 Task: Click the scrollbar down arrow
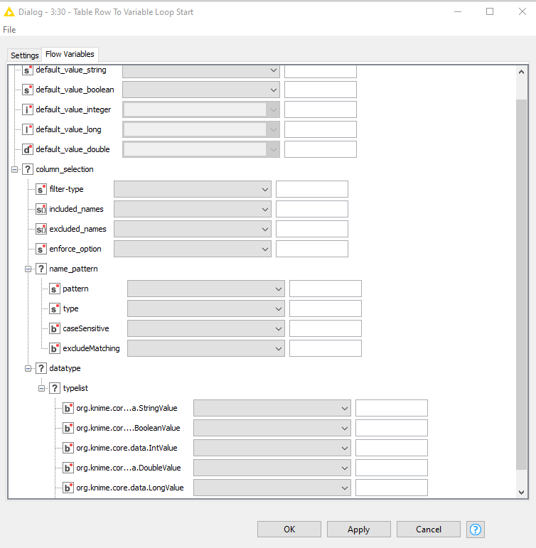[x=521, y=492]
